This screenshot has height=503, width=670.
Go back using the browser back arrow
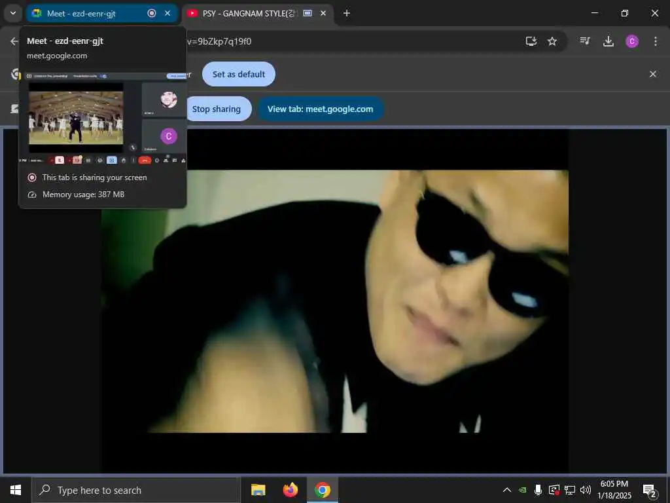(14, 41)
